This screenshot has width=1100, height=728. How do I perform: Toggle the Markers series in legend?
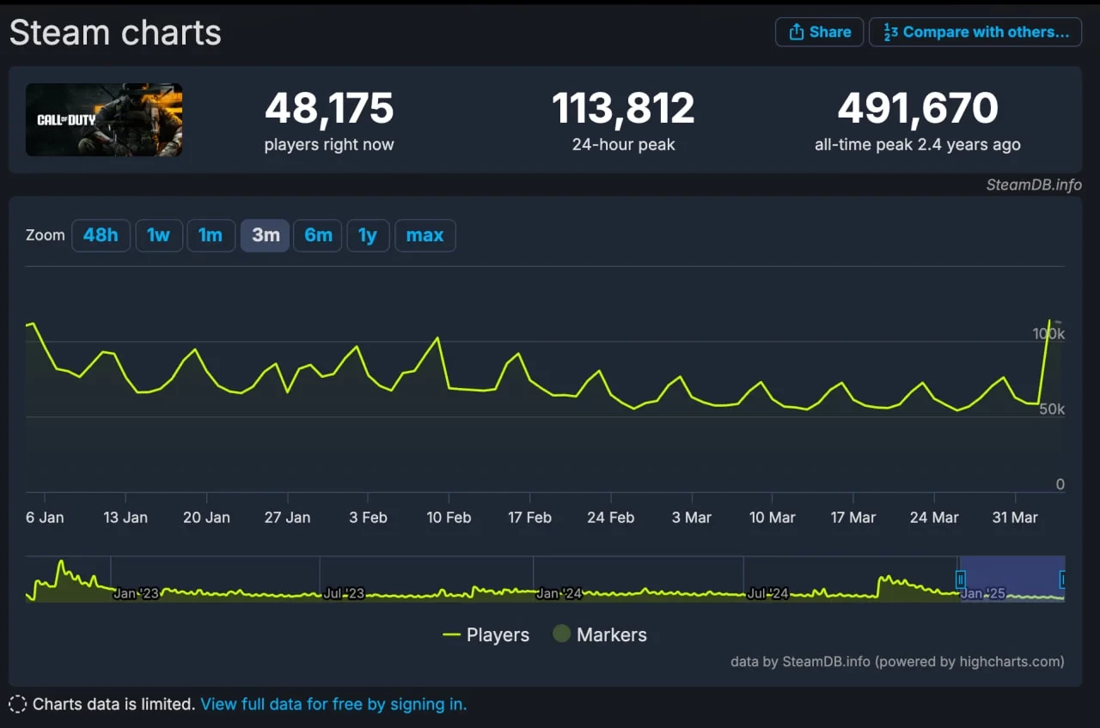coord(600,635)
